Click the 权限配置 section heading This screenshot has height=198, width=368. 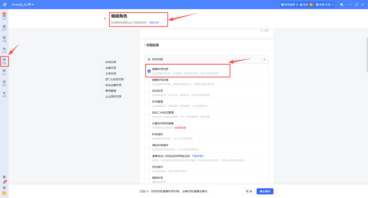153,45
